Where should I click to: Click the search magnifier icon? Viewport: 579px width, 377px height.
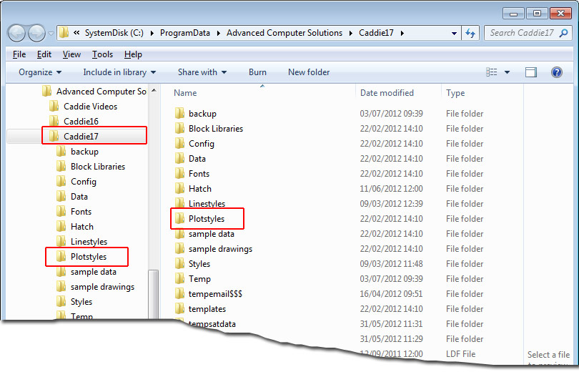563,33
